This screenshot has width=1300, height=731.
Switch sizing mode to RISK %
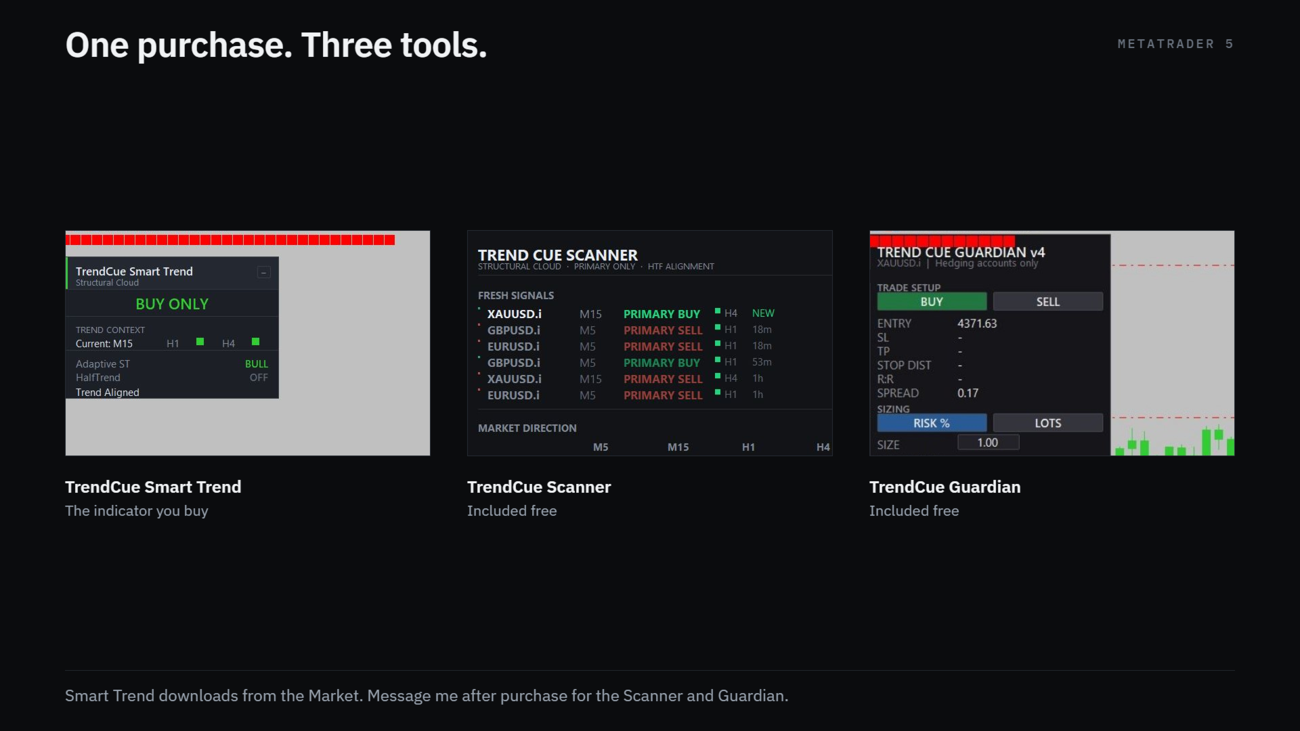pos(932,423)
